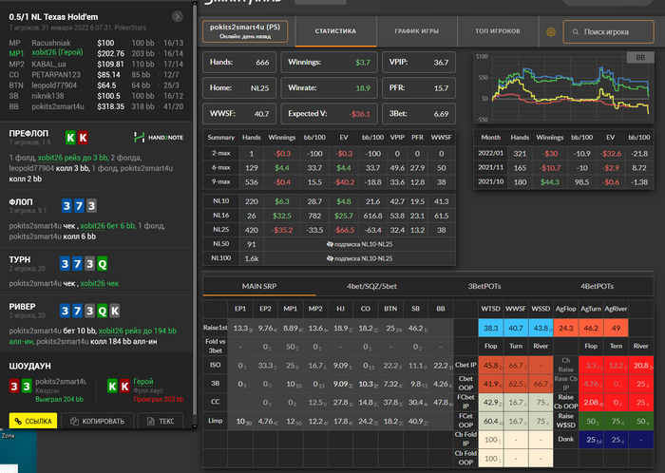The width and height of the screenshot is (665, 473).
Task: Click the Donk 25 flop cell
Action: coord(591,440)
